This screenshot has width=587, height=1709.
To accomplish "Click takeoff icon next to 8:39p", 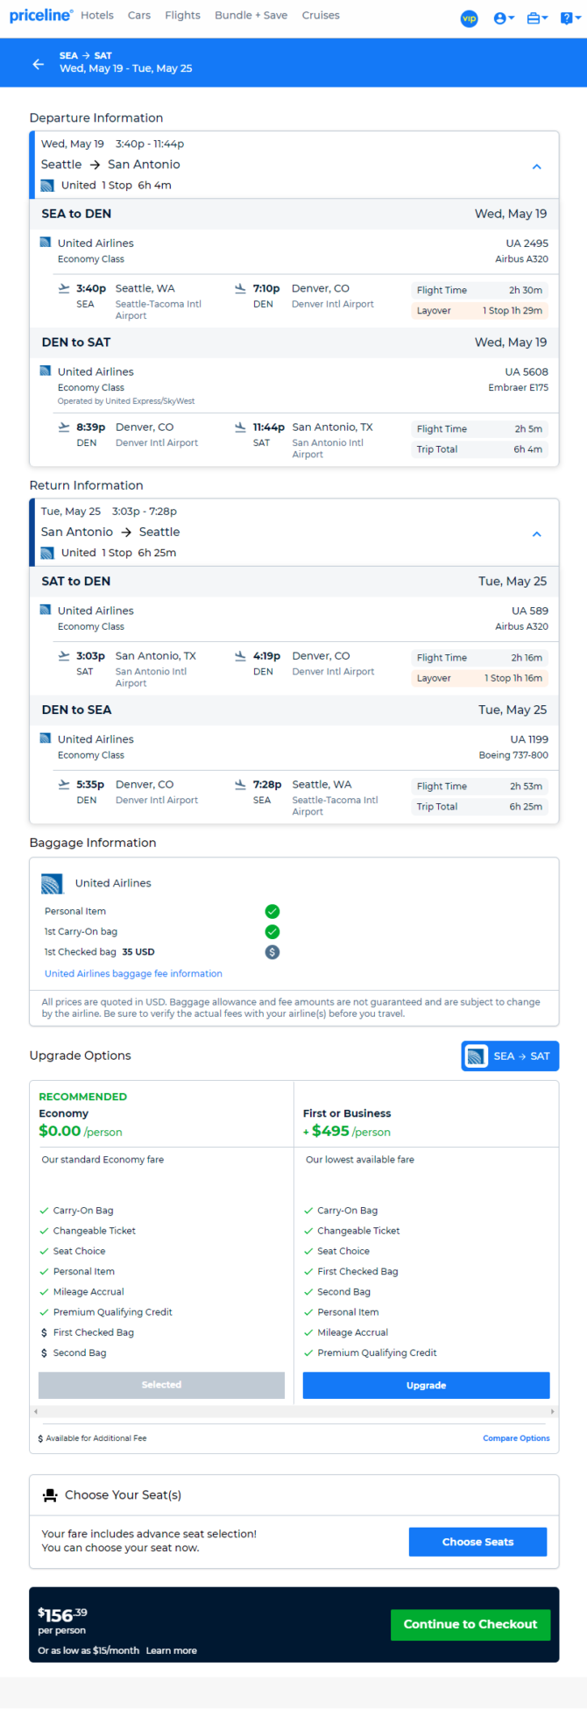I will [64, 427].
